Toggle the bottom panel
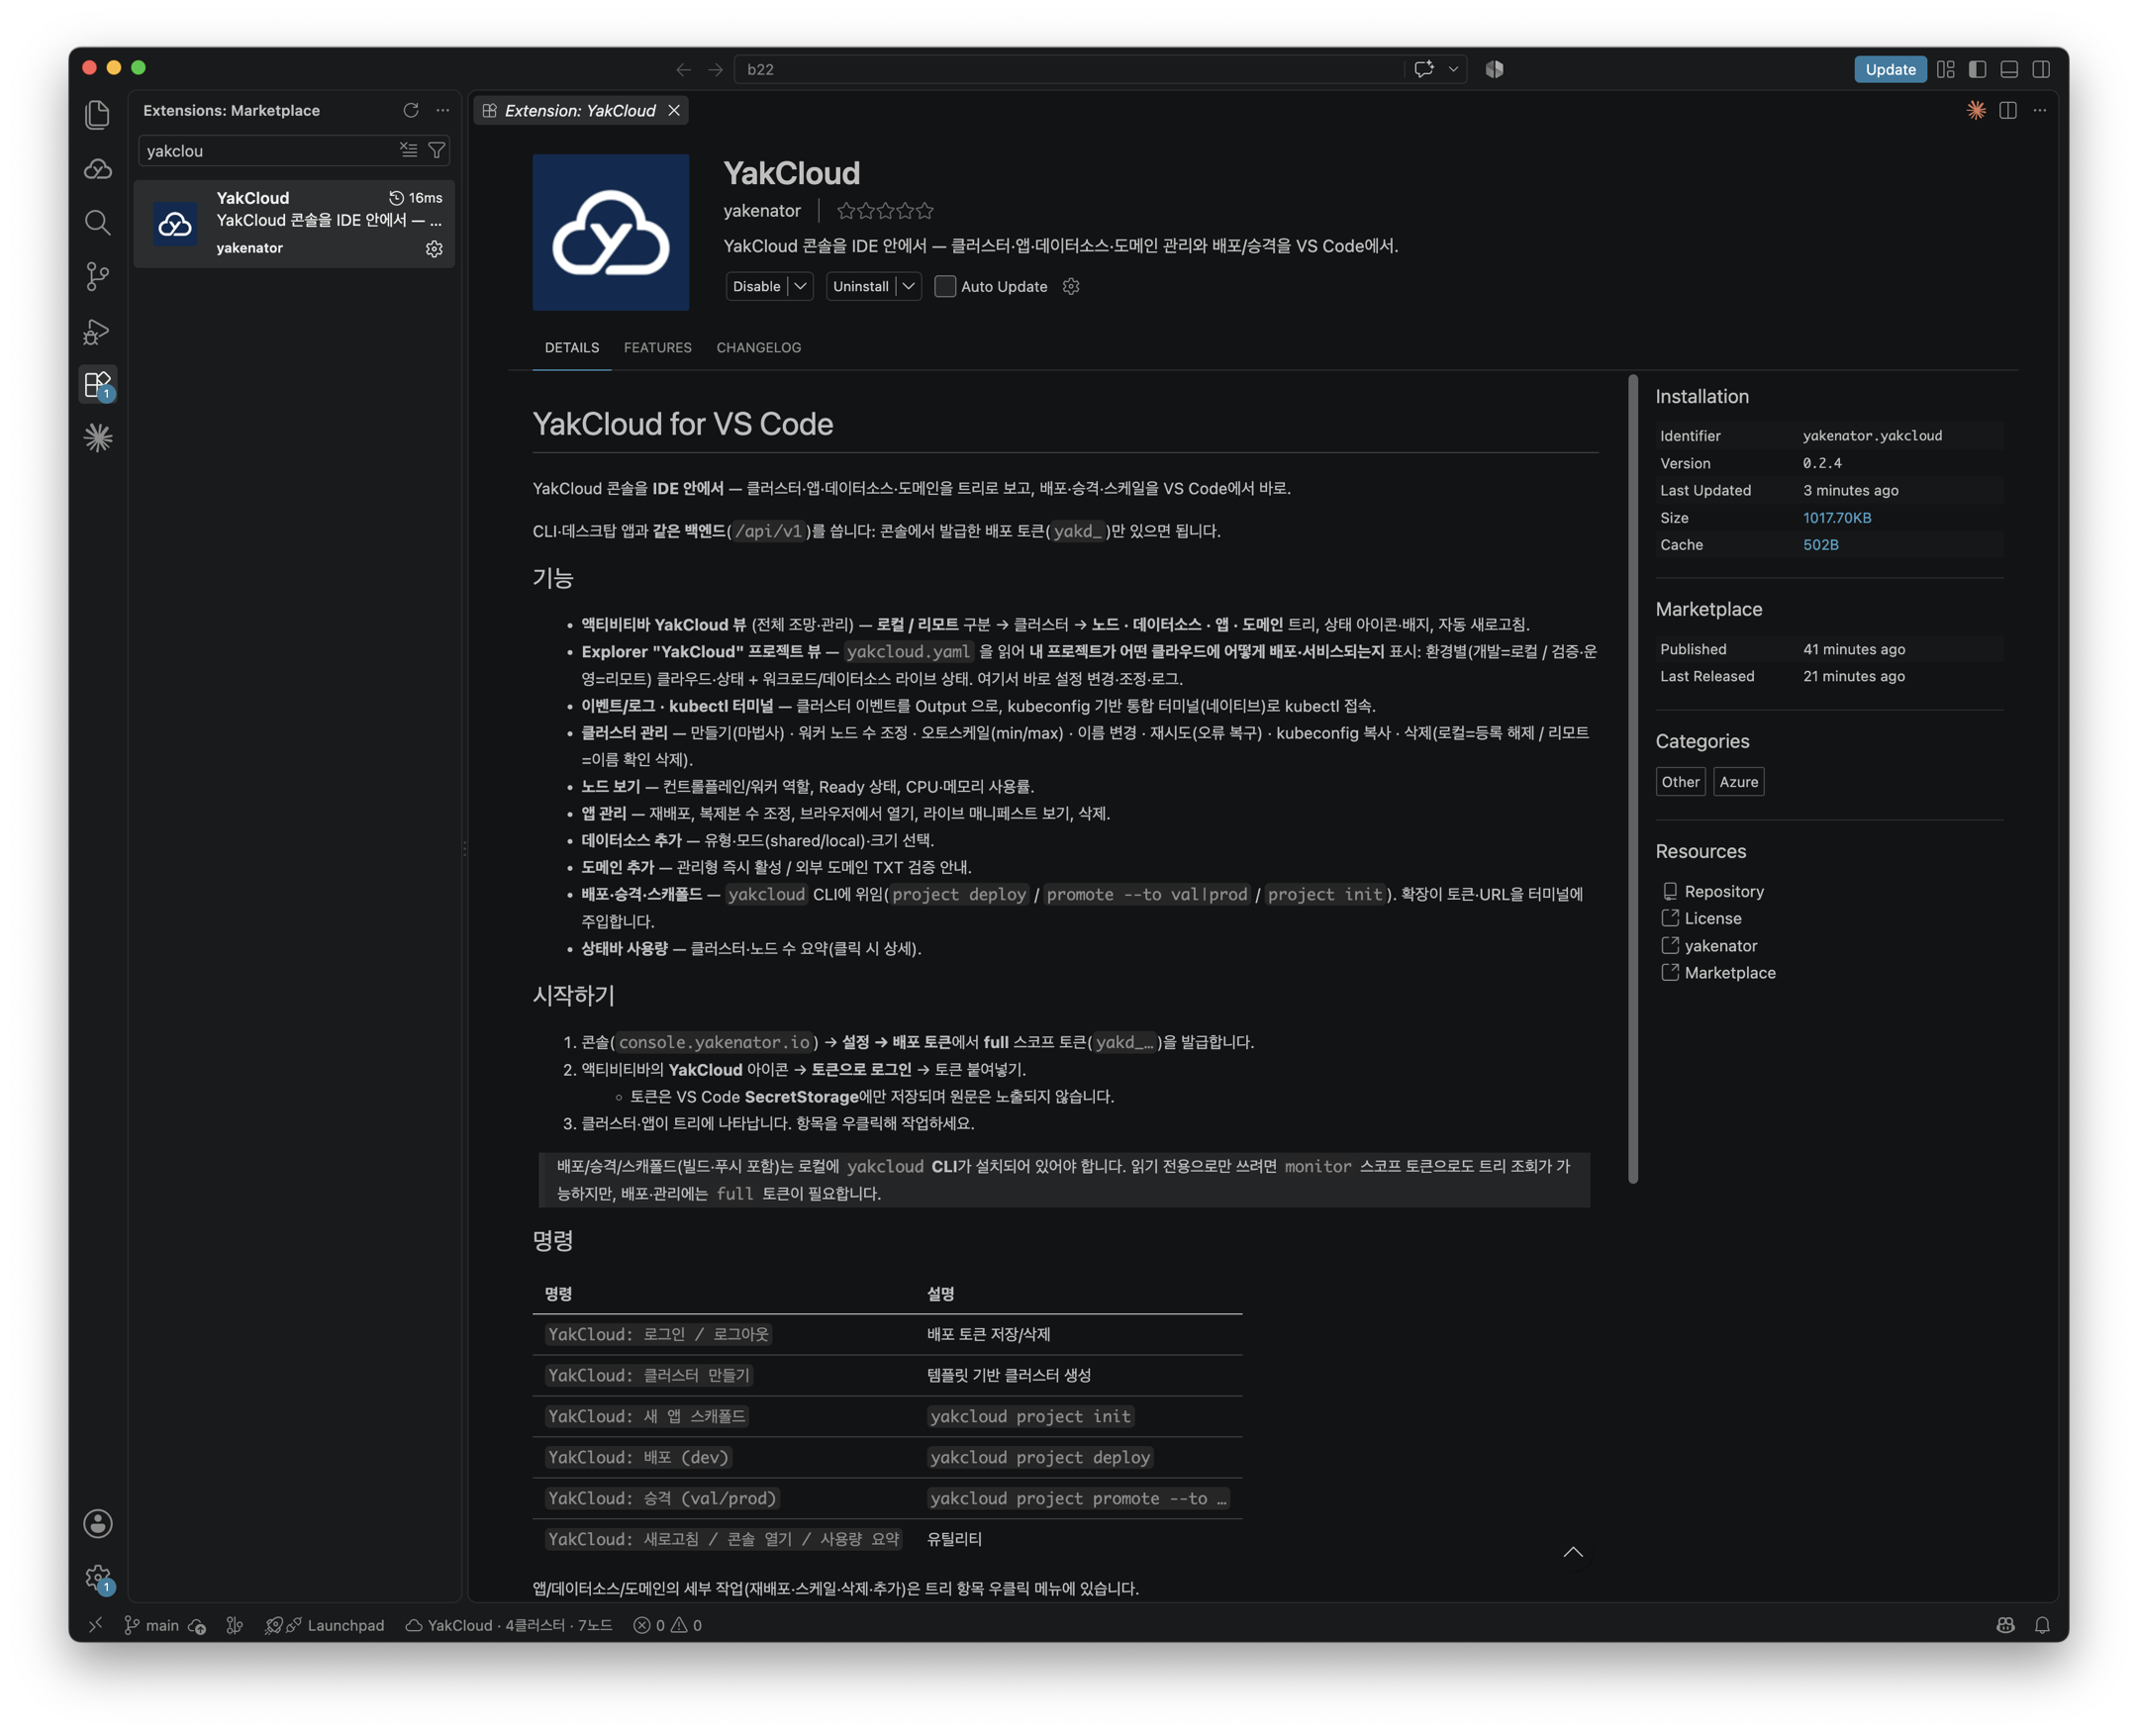The height and width of the screenshot is (1733, 2138). click(x=2009, y=69)
